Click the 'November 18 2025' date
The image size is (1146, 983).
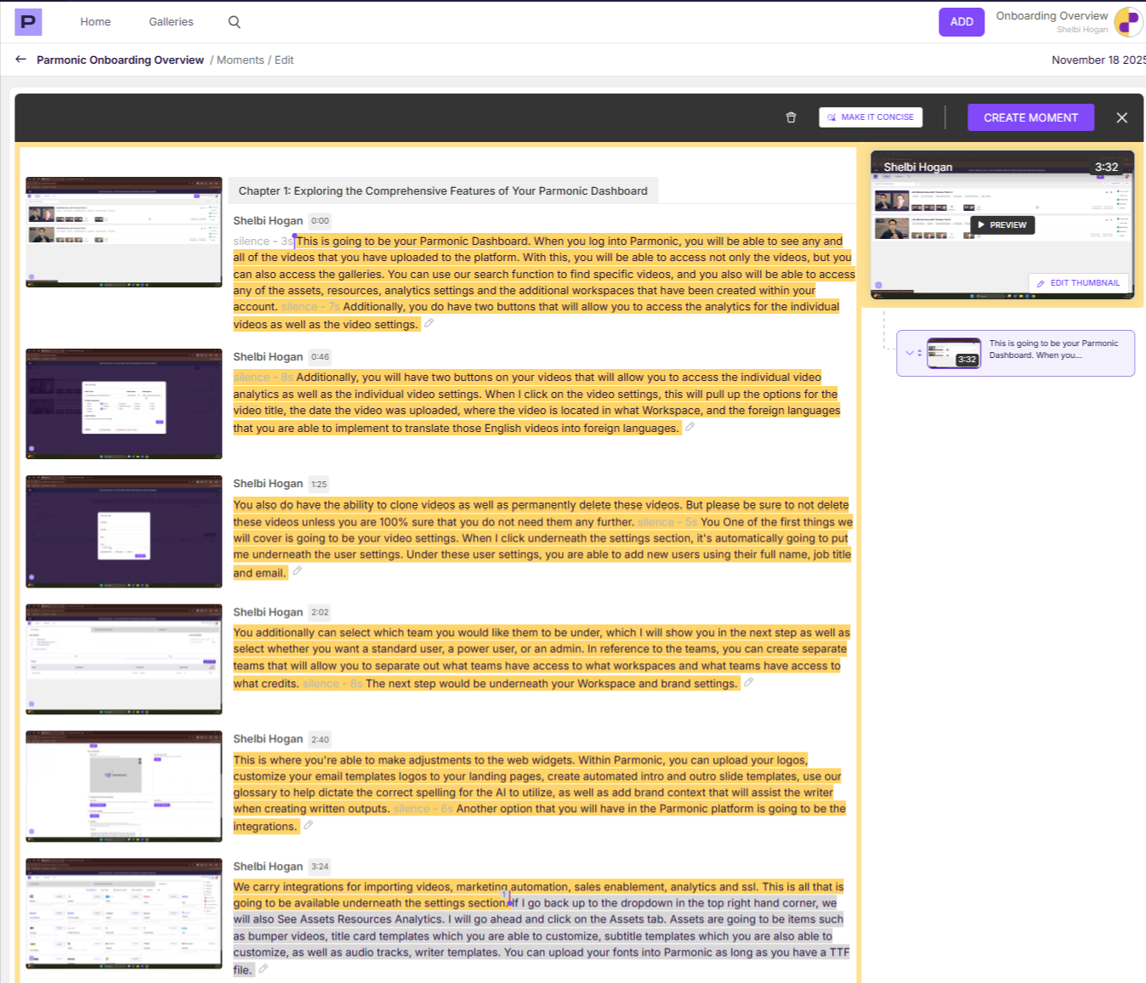(1098, 60)
